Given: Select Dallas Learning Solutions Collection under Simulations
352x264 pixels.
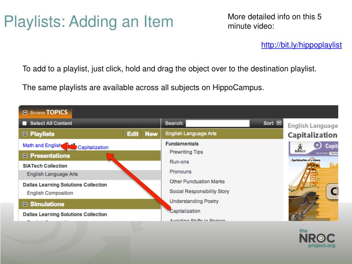Looking at the screenshot, I should click(65, 214).
